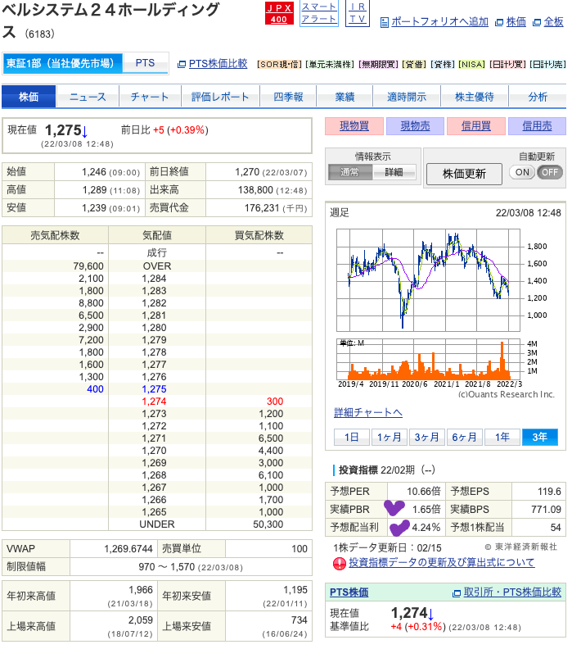Click the popup icon beside top 株価 link
572x649 pixels.
[499, 23]
